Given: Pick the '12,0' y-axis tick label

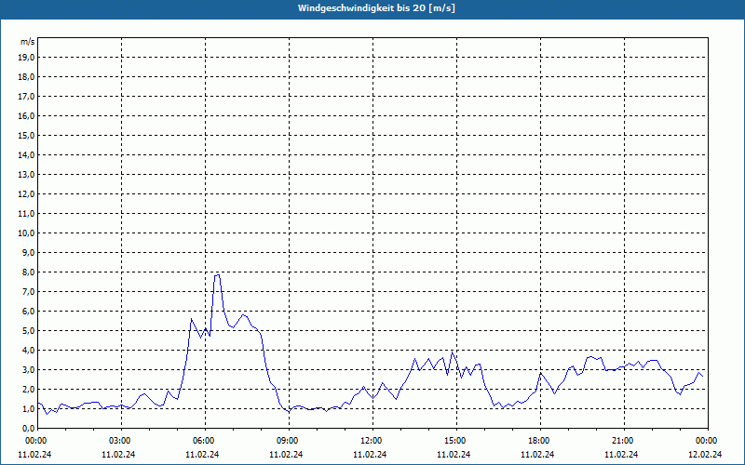Looking at the screenshot, I should [26, 194].
